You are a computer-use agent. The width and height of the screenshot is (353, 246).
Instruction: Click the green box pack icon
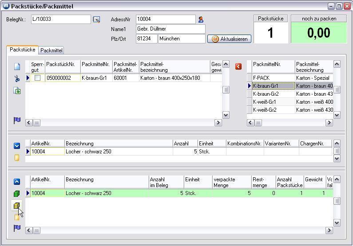17,194
